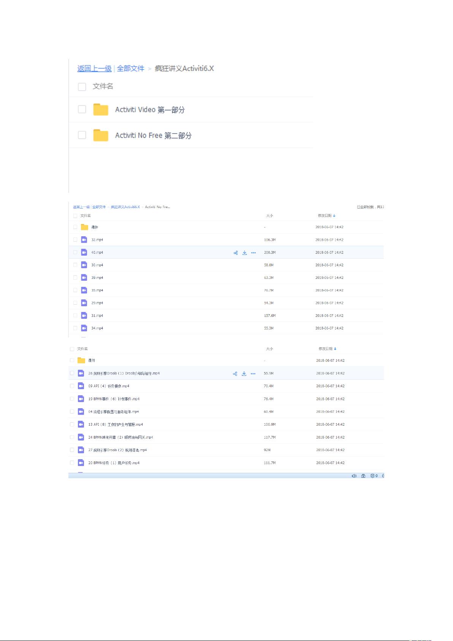The width and height of the screenshot is (453, 641).
Task: Click the large 返回上一级 link above Activiti Video folder
Action: [95, 68]
